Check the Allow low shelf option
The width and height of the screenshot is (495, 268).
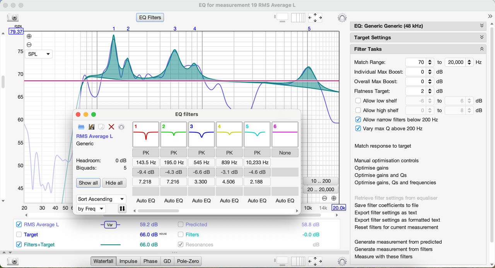(358, 101)
